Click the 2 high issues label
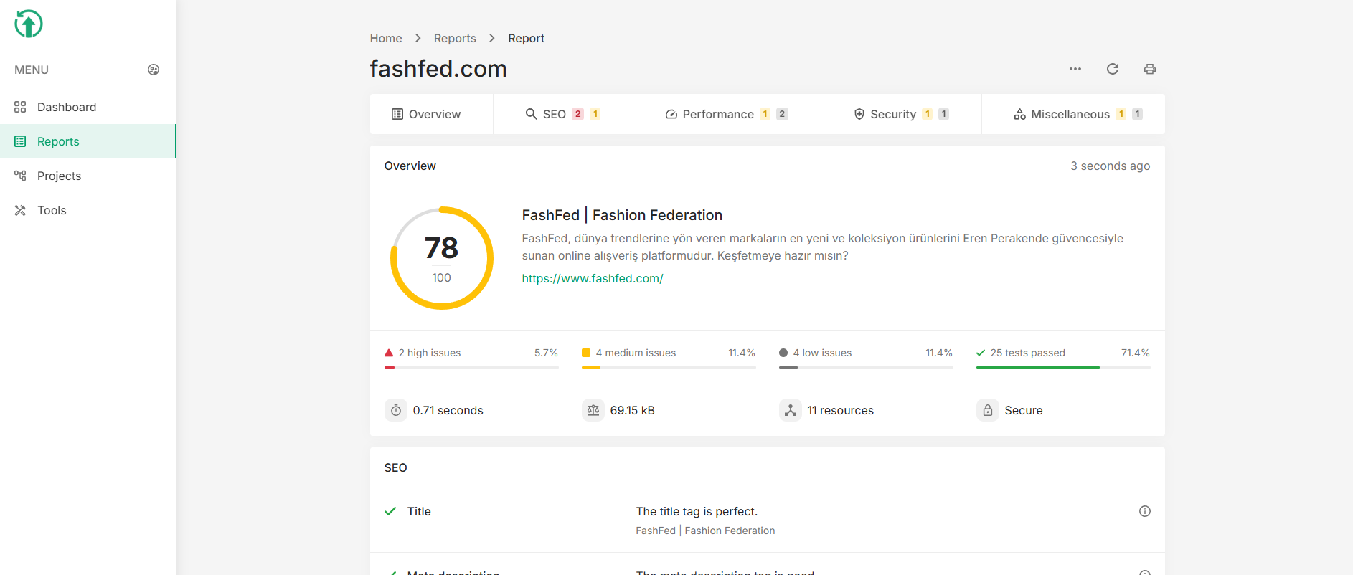1353x575 pixels. [430, 353]
